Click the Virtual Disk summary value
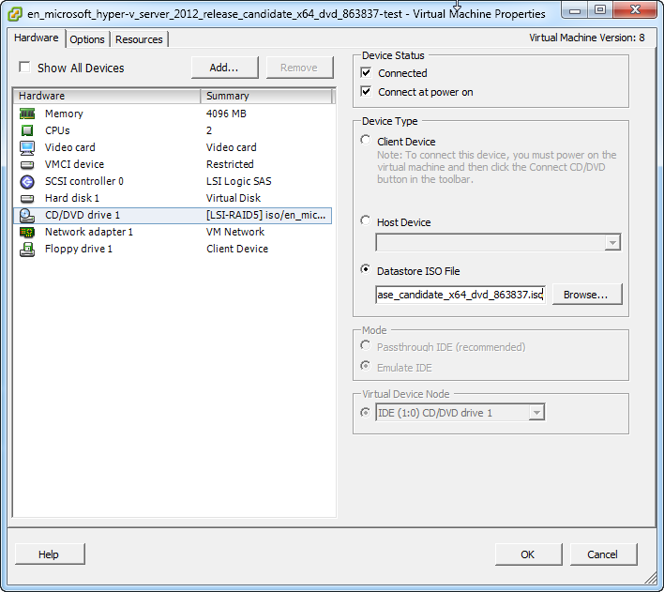This screenshot has width=664, height=592. point(234,198)
